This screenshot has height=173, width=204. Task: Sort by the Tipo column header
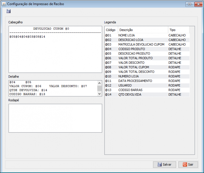point(179,30)
